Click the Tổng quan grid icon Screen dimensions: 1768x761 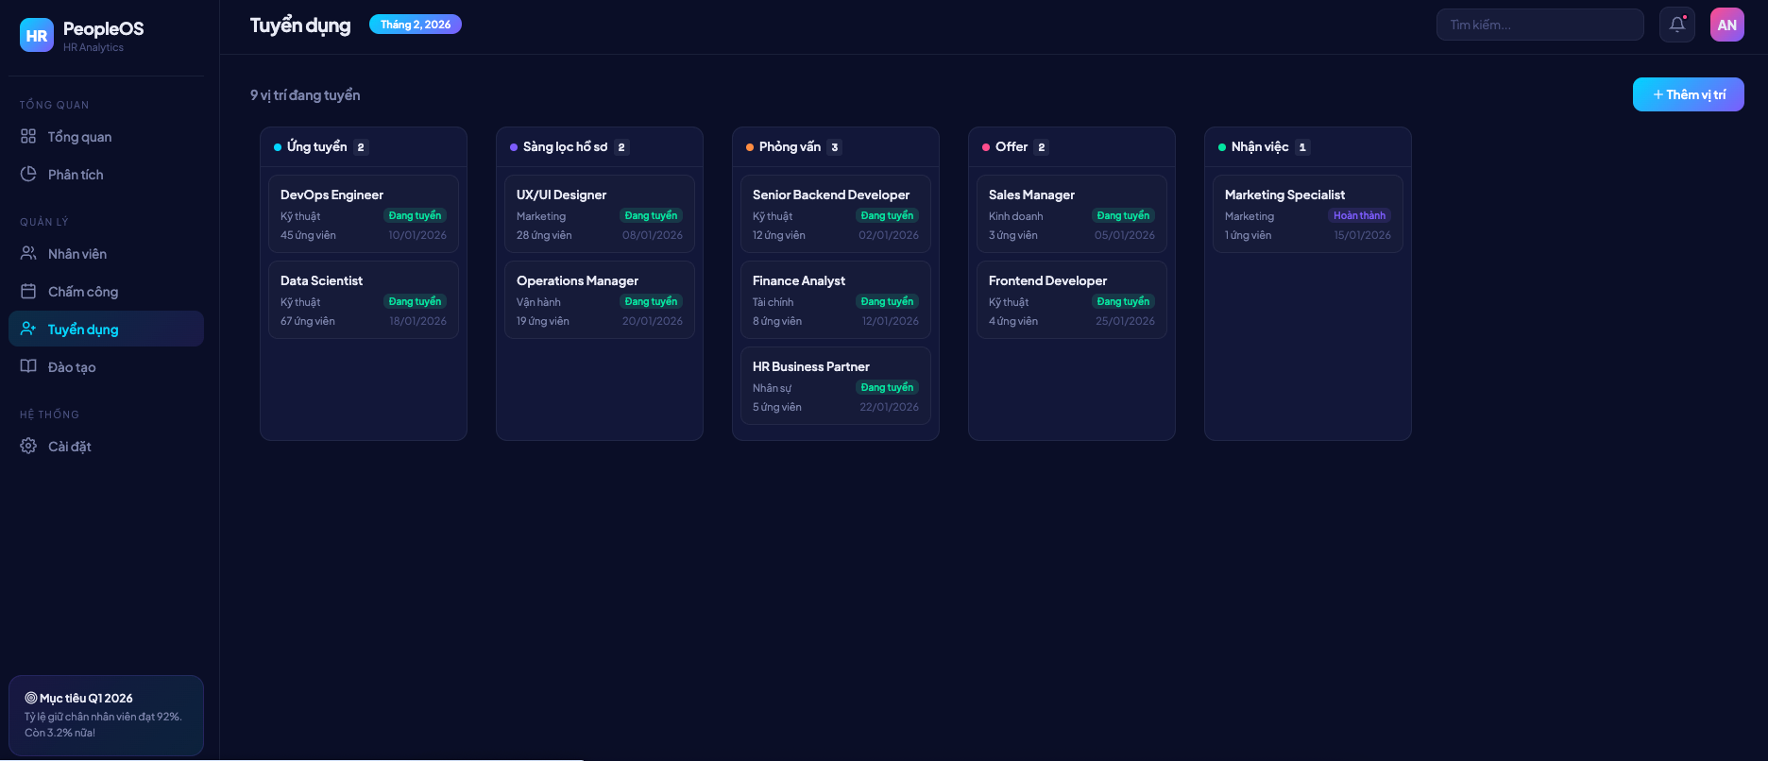coord(28,137)
